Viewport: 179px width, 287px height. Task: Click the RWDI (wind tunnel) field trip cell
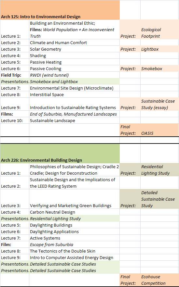74,75
